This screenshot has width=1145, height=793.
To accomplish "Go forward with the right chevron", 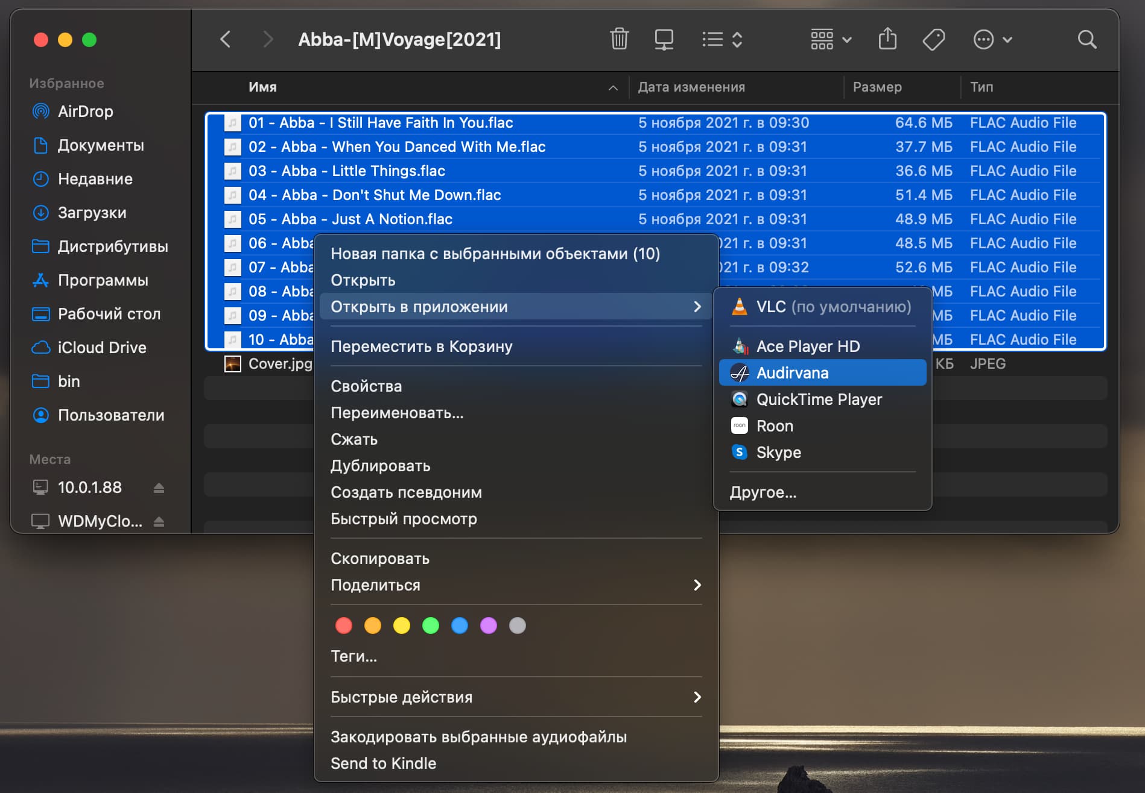I will [x=268, y=40].
